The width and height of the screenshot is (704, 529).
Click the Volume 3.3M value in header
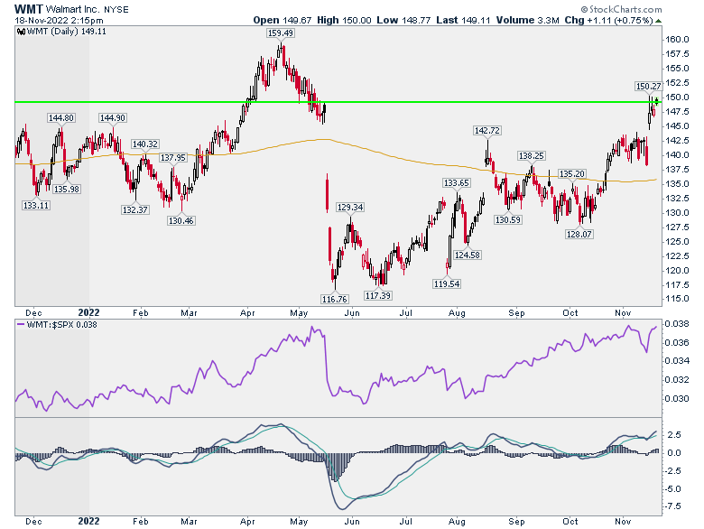[x=528, y=20]
